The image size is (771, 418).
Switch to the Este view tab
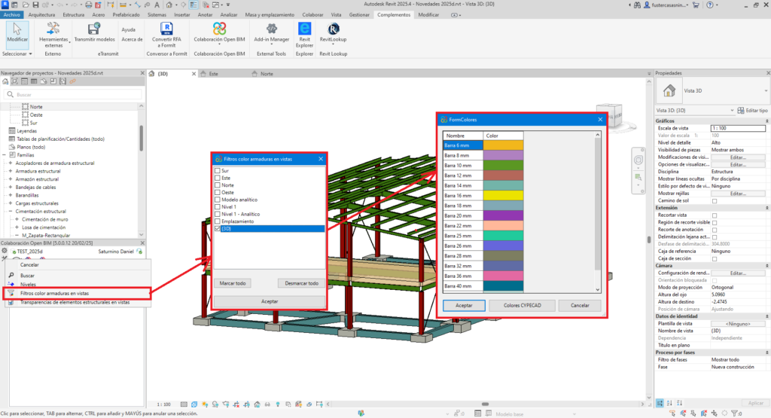click(x=213, y=74)
